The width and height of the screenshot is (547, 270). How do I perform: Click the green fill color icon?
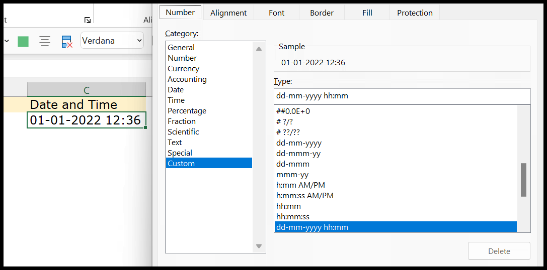[x=23, y=42]
